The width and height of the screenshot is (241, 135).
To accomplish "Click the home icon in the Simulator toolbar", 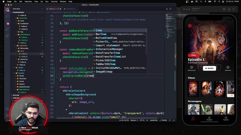I will coord(229,9).
